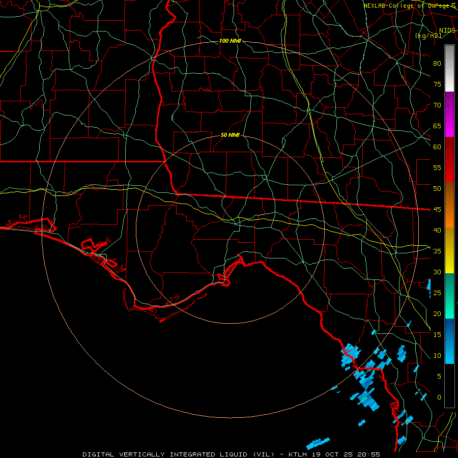Click the "50 NMI" range ring label

[x=230, y=135]
